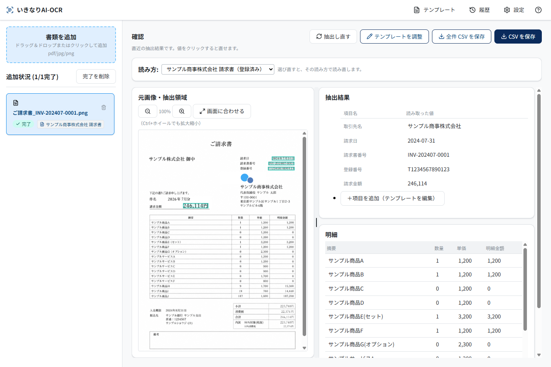Click the CSV を保存 button
Image resolution: width=551 pixels, height=367 pixels.
pyautogui.click(x=518, y=37)
